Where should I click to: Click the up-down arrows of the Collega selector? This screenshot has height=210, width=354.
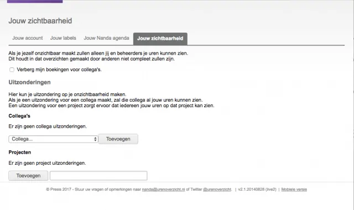click(x=95, y=139)
